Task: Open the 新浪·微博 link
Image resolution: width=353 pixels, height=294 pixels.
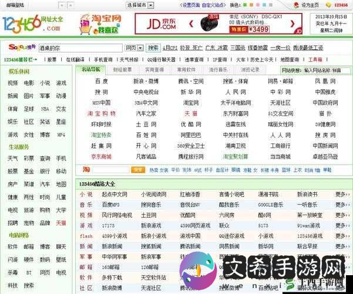Action: tap(146, 81)
